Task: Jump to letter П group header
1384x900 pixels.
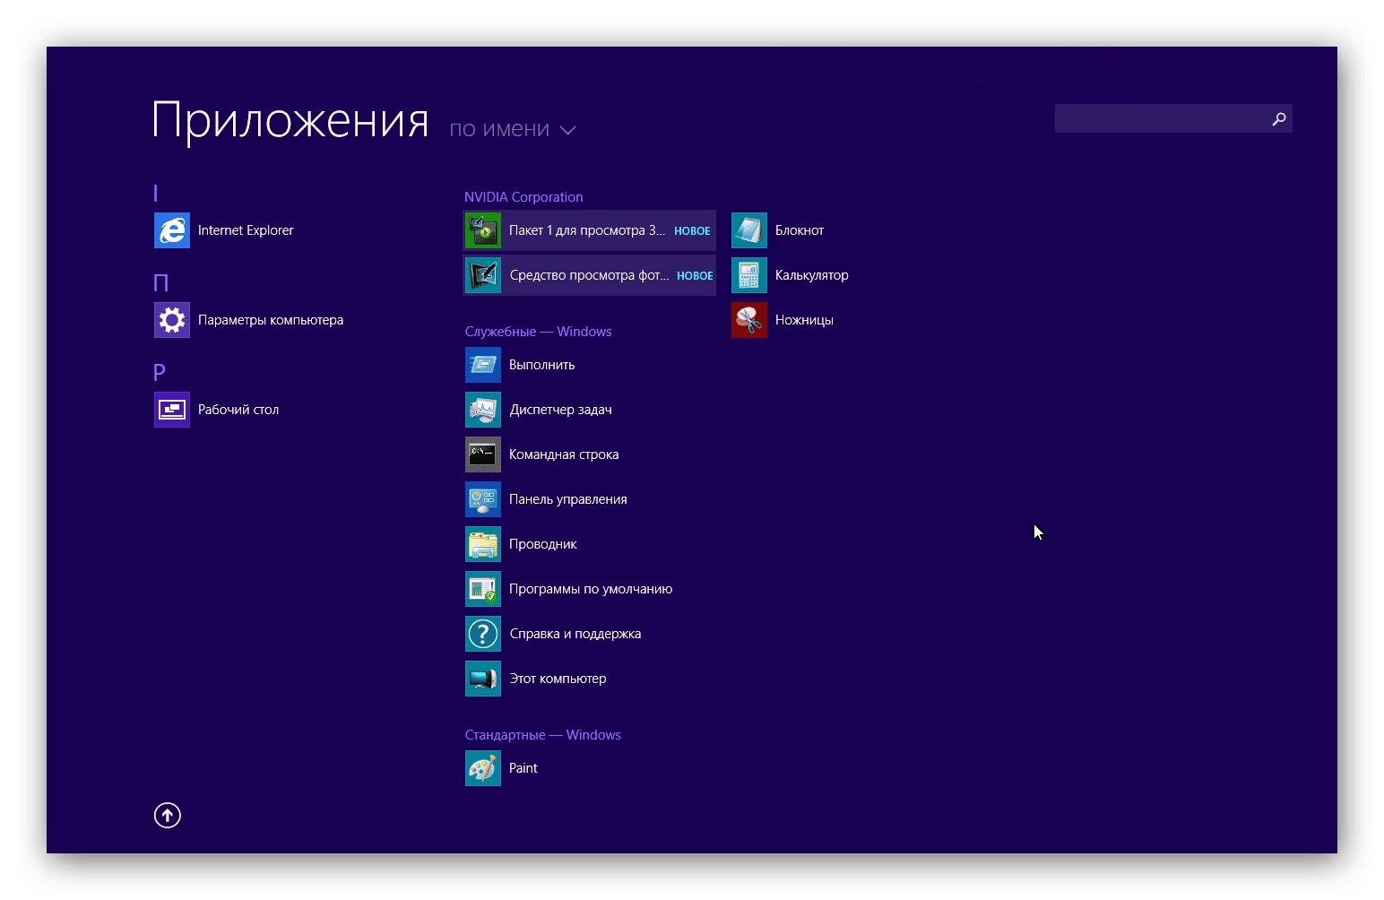Action: click(x=161, y=282)
